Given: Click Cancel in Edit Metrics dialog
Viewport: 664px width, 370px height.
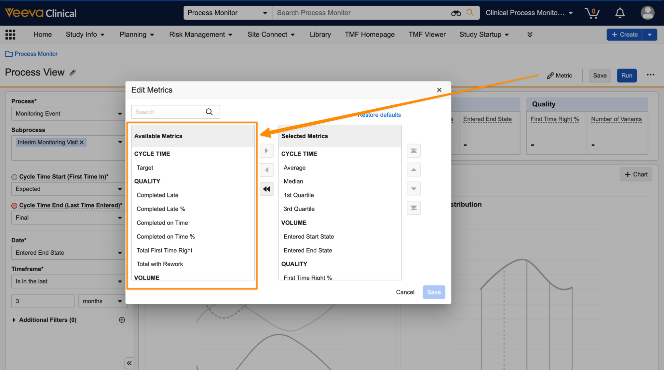Looking at the screenshot, I should [405, 292].
